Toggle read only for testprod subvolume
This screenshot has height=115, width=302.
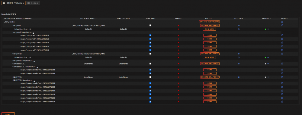click(150, 25)
